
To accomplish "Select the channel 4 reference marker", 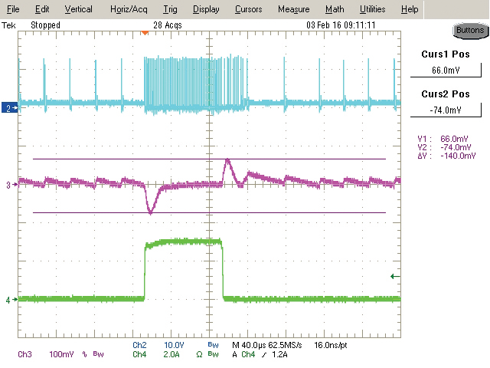I will [x=11, y=300].
